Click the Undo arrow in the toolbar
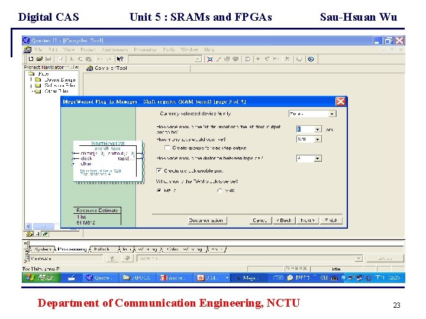The width and height of the screenshot is (426, 319). [x=100, y=59]
